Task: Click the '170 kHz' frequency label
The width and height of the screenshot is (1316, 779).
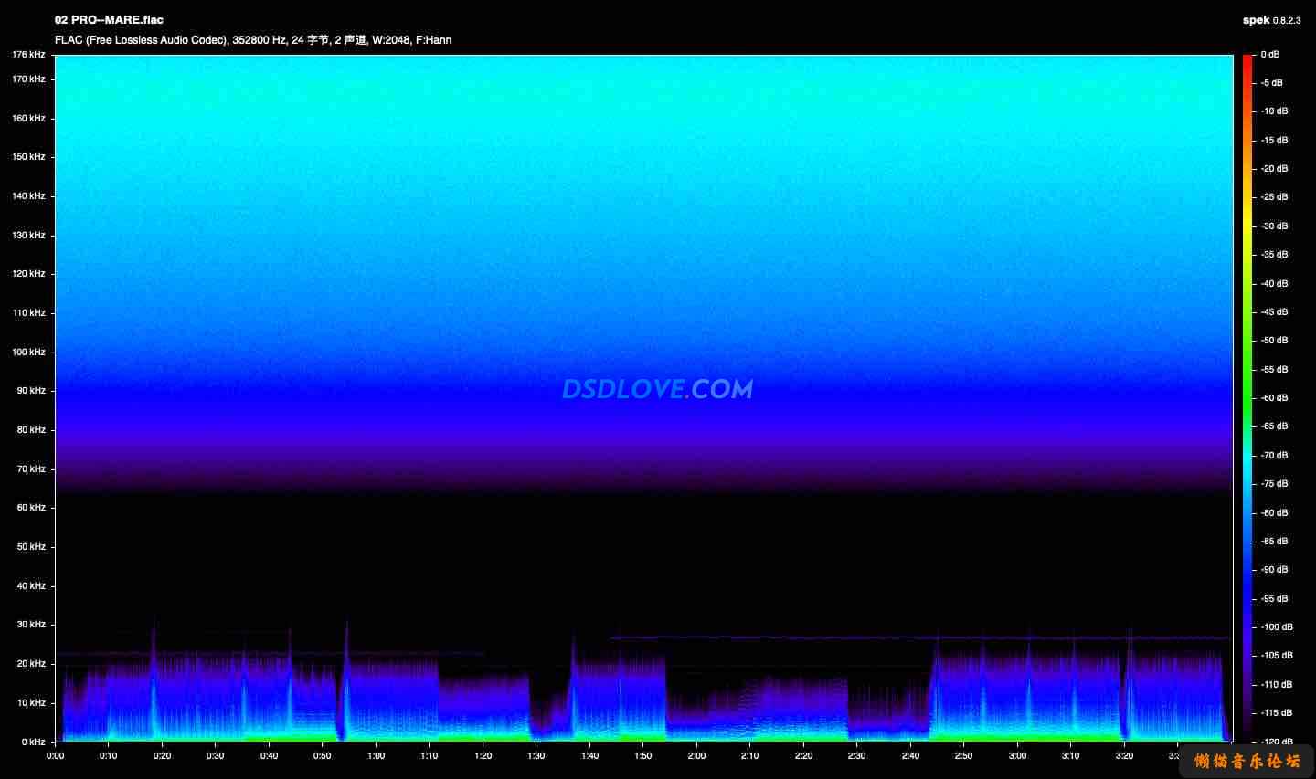Action: click(28, 79)
